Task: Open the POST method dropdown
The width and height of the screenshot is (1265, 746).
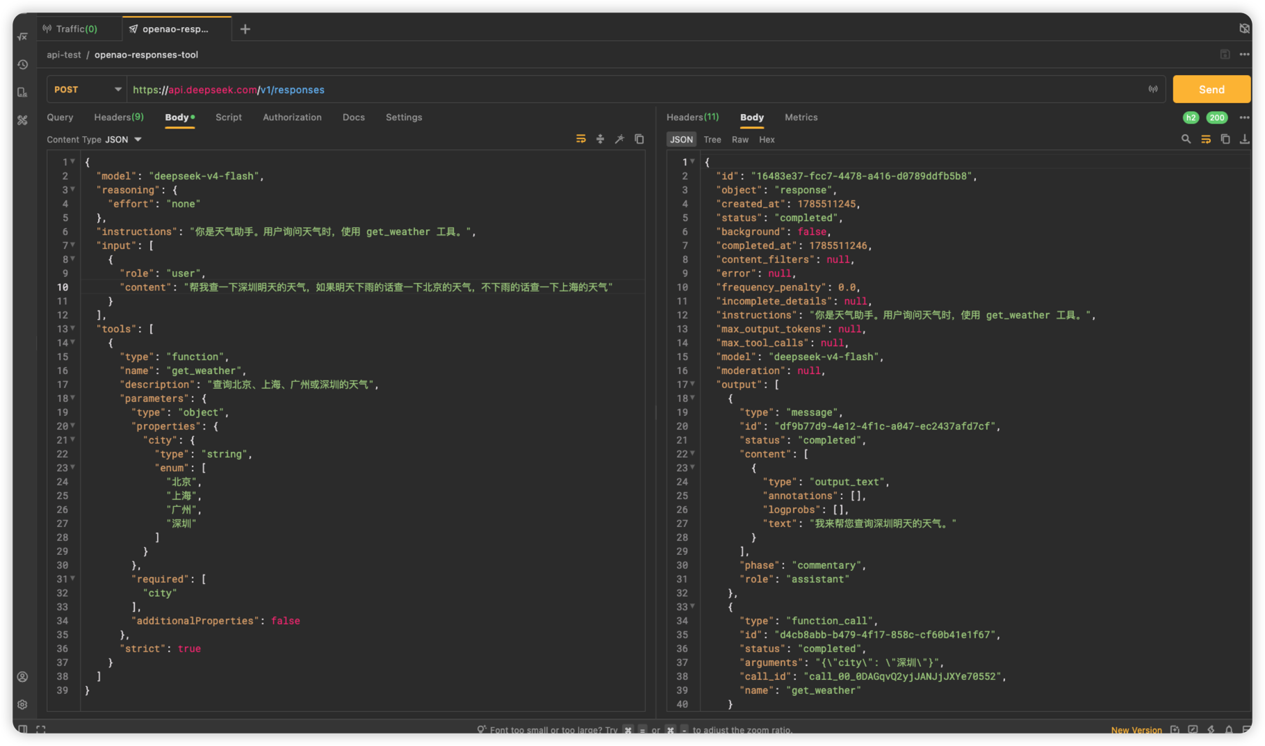Action: click(x=87, y=90)
